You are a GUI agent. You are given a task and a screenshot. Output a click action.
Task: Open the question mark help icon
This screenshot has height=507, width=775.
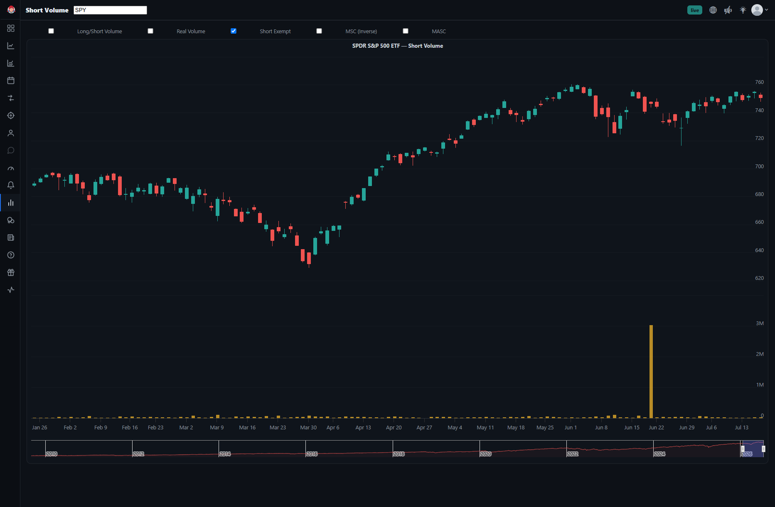(x=11, y=255)
